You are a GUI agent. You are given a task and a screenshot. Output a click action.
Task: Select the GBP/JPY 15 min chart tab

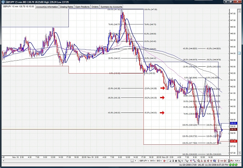tap(18, 7)
